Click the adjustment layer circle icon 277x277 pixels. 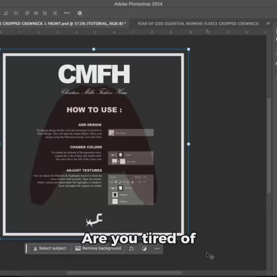tap(144, 249)
